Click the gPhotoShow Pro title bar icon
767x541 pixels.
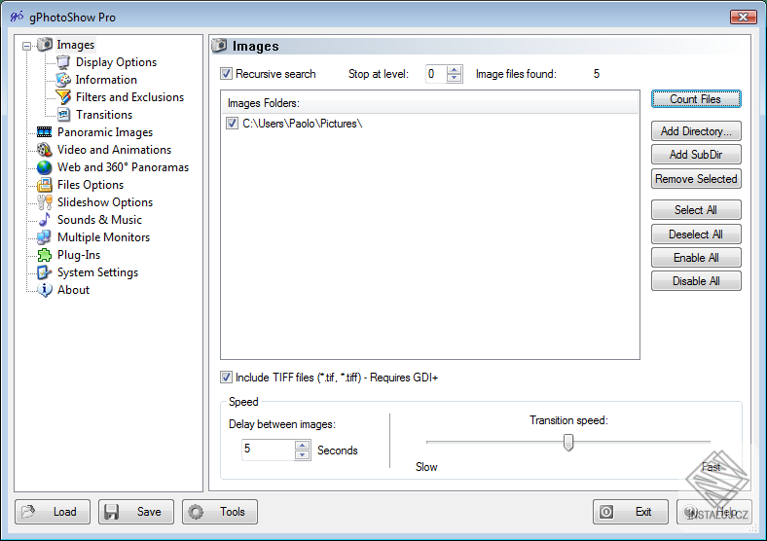click(17, 17)
